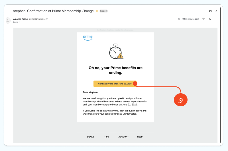
Task: Open the three-dot more options menu
Action: point(216,19)
